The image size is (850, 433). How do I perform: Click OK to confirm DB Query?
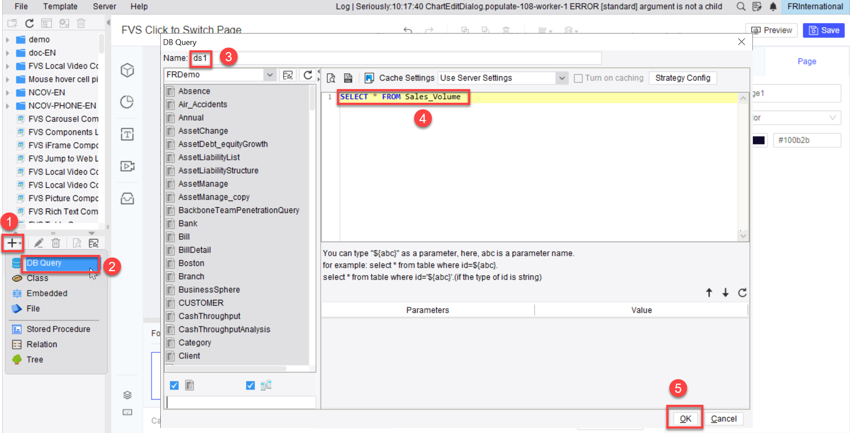[685, 418]
